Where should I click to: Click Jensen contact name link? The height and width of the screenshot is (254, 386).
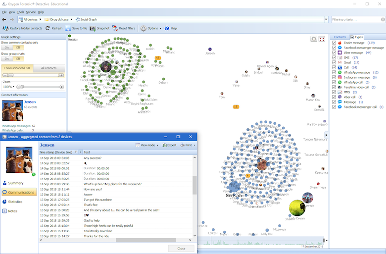(x=30, y=102)
